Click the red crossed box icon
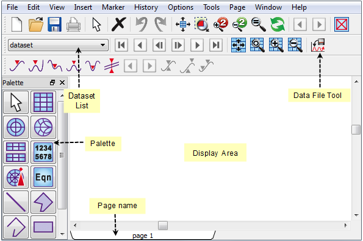Image resolution: width=363 pixels, height=241 pixels. pos(342,24)
